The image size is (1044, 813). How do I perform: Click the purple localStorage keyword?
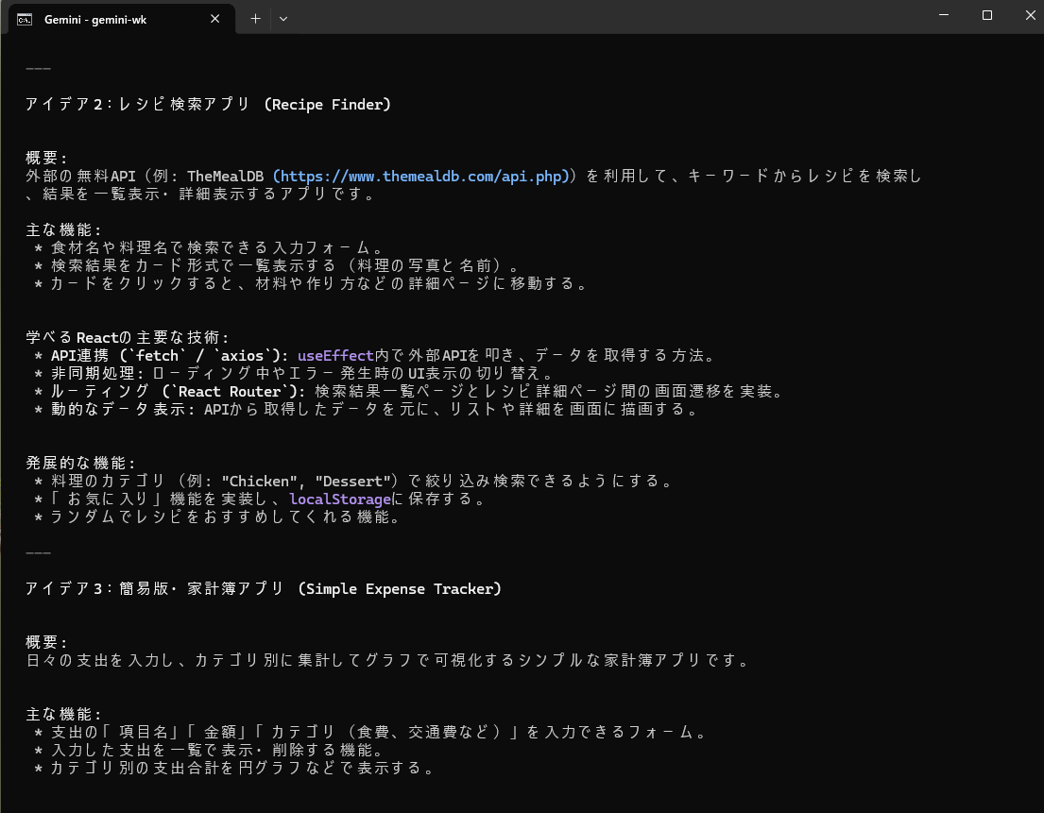[x=339, y=500]
